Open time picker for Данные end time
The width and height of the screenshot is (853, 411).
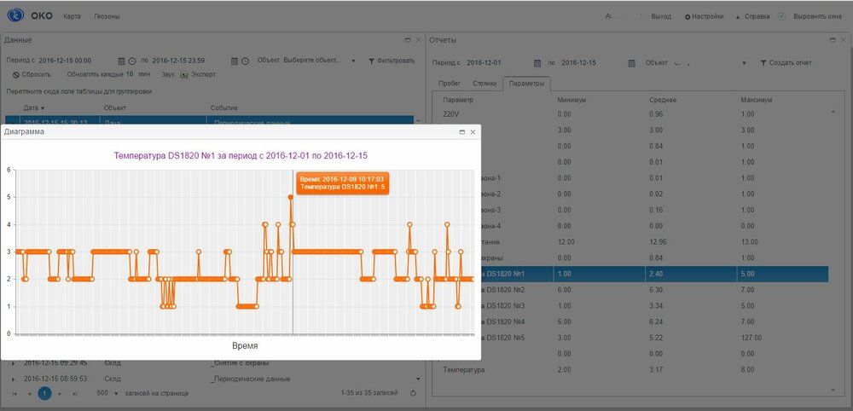click(x=245, y=61)
